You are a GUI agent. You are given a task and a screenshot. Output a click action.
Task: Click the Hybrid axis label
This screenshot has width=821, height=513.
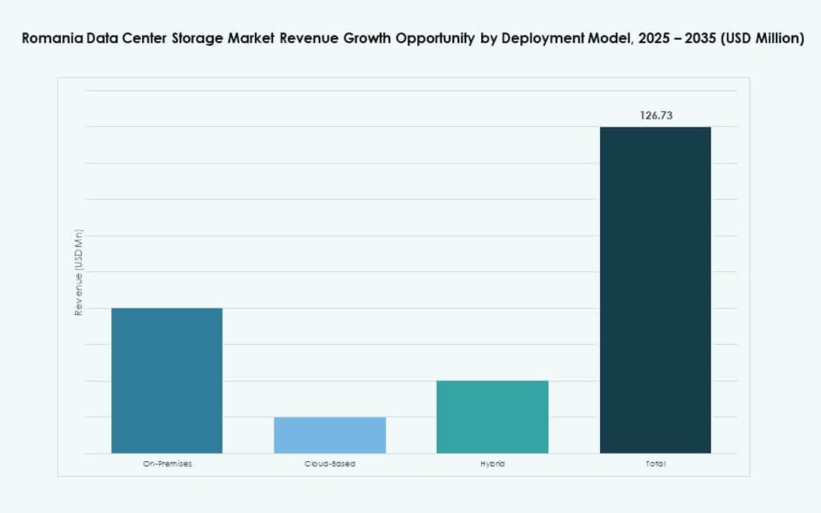492,464
